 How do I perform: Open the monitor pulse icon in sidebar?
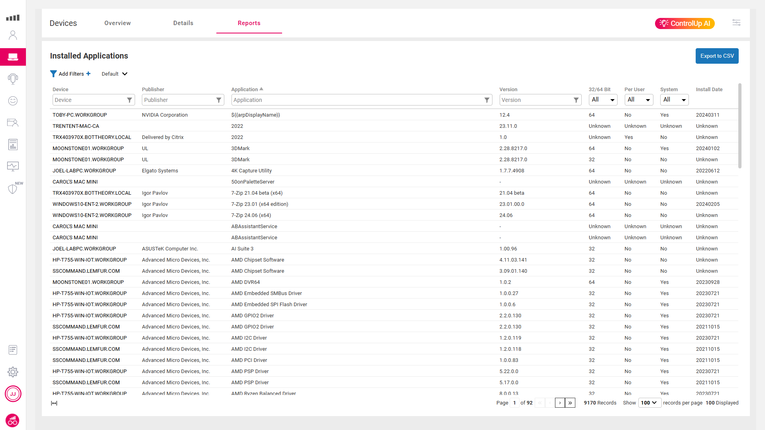pos(13,166)
